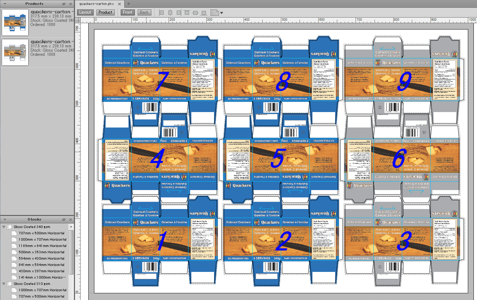Image resolution: width=477 pixels, height=300 pixels.
Task: Select the quackers-carton.phx document tab
Action: (x=96, y=4)
